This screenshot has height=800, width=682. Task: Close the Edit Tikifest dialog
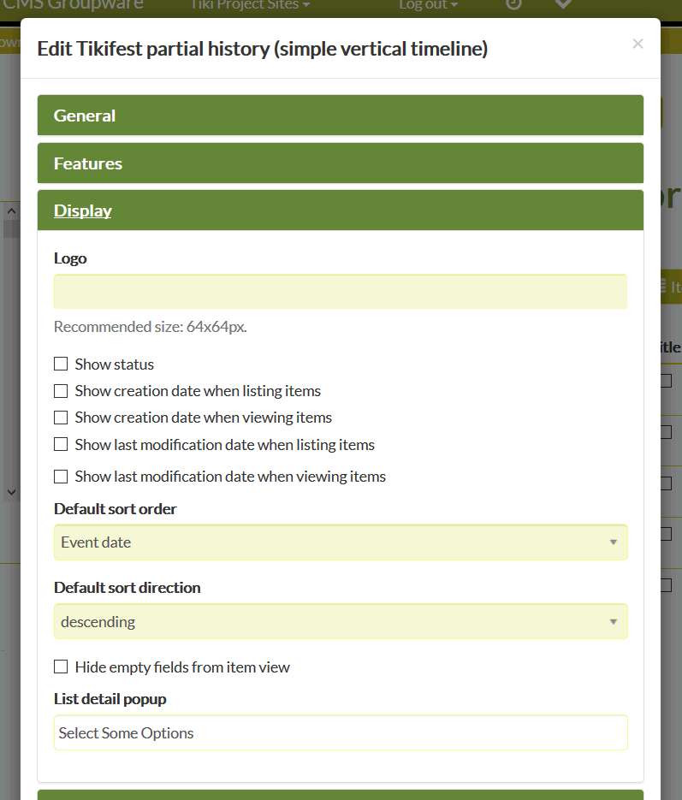pyautogui.click(x=638, y=44)
